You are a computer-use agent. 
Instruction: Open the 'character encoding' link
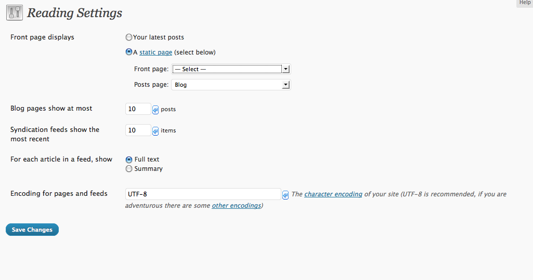pyautogui.click(x=333, y=194)
